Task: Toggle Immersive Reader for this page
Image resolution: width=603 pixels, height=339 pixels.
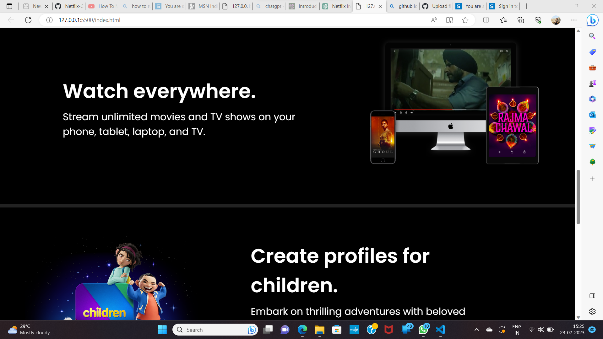Action: [450, 20]
